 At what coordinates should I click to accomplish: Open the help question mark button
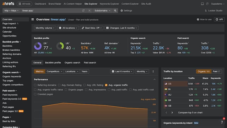pos(222,122)
